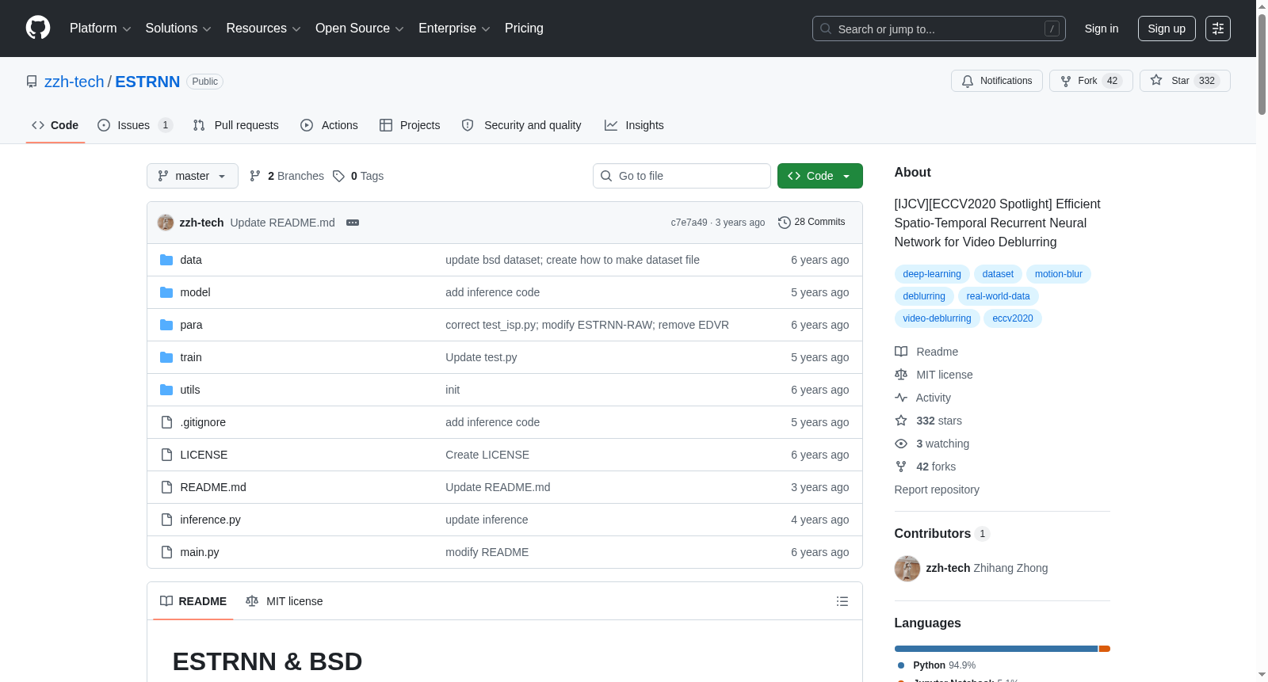Open the master branch dropdown
The image size is (1268, 682).
[x=193, y=176]
